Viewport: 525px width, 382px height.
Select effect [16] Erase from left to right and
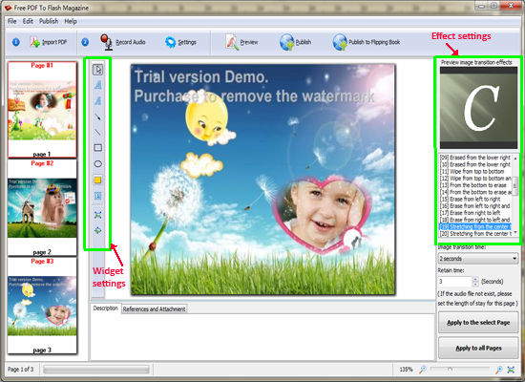[x=474, y=205]
